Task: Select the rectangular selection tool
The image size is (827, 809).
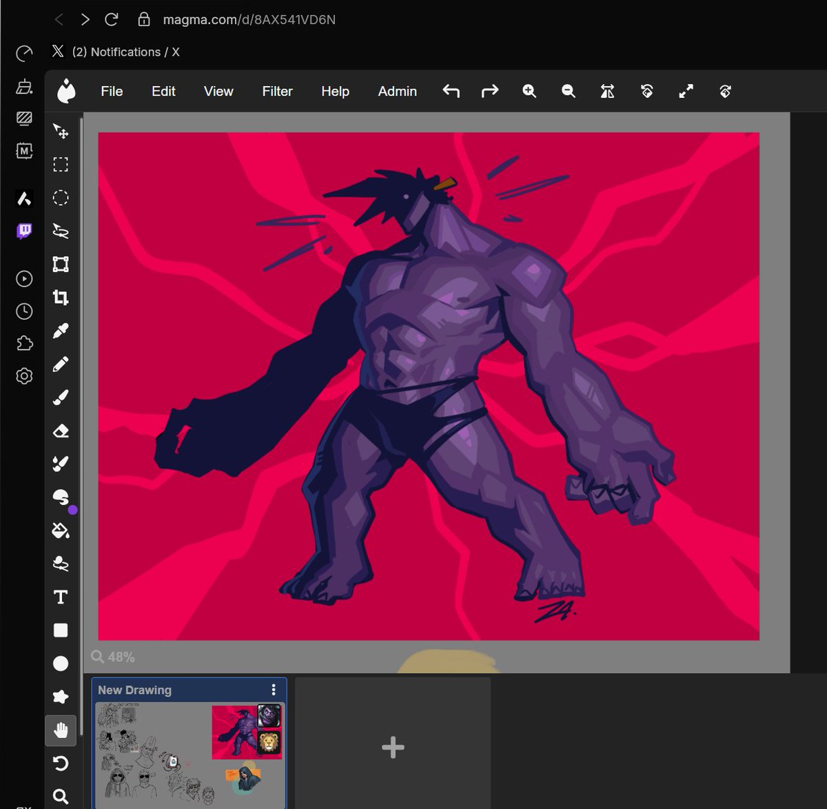Action: point(61,165)
